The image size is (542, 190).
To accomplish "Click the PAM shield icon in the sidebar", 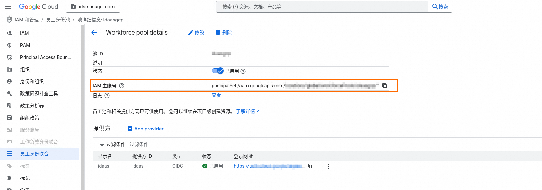I will [9, 45].
